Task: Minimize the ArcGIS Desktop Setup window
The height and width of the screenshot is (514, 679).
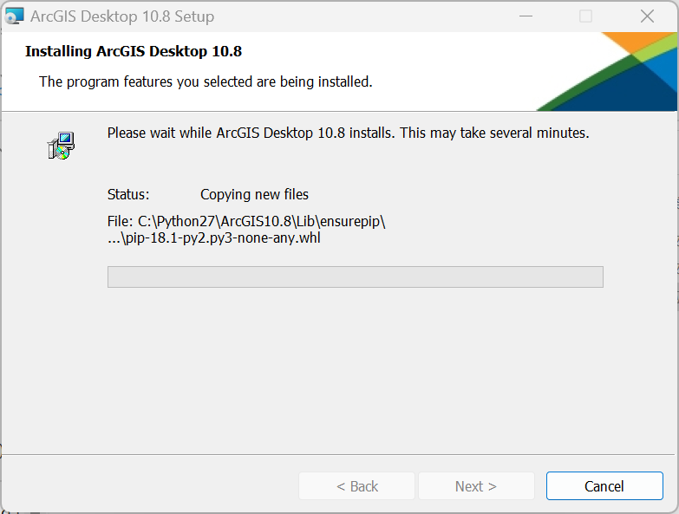Action: pyautogui.click(x=525, y=16)
